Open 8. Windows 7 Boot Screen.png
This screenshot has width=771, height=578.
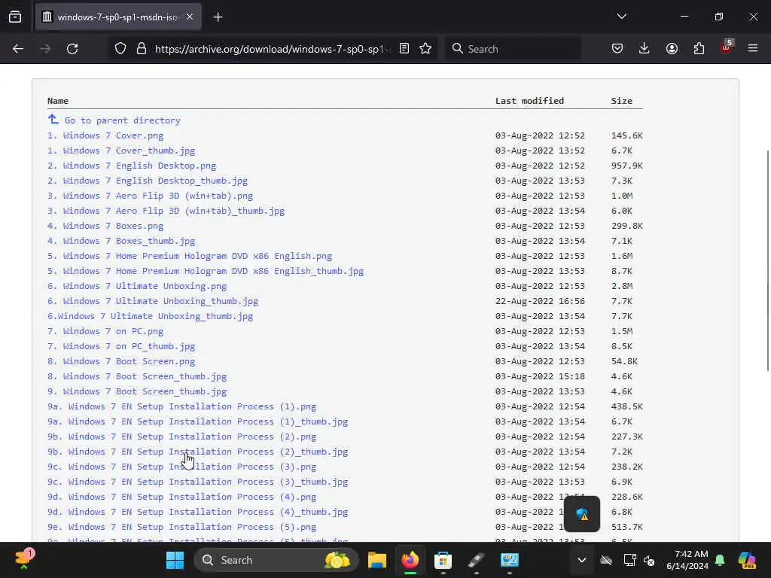[121, 361]
